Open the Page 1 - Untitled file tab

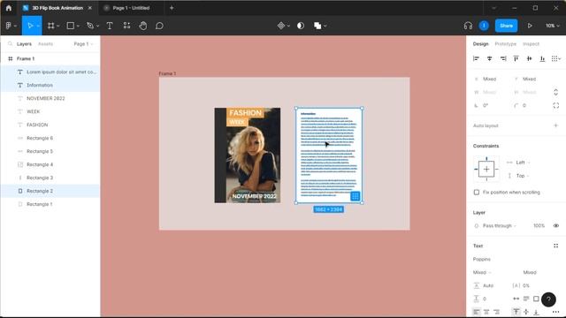pyautogui.click(x=130, y=8)
